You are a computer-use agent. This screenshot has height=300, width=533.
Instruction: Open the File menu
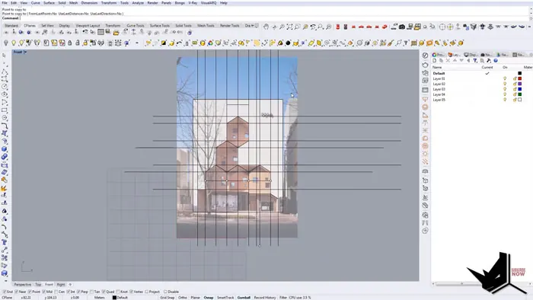click(x=5, y=3)
